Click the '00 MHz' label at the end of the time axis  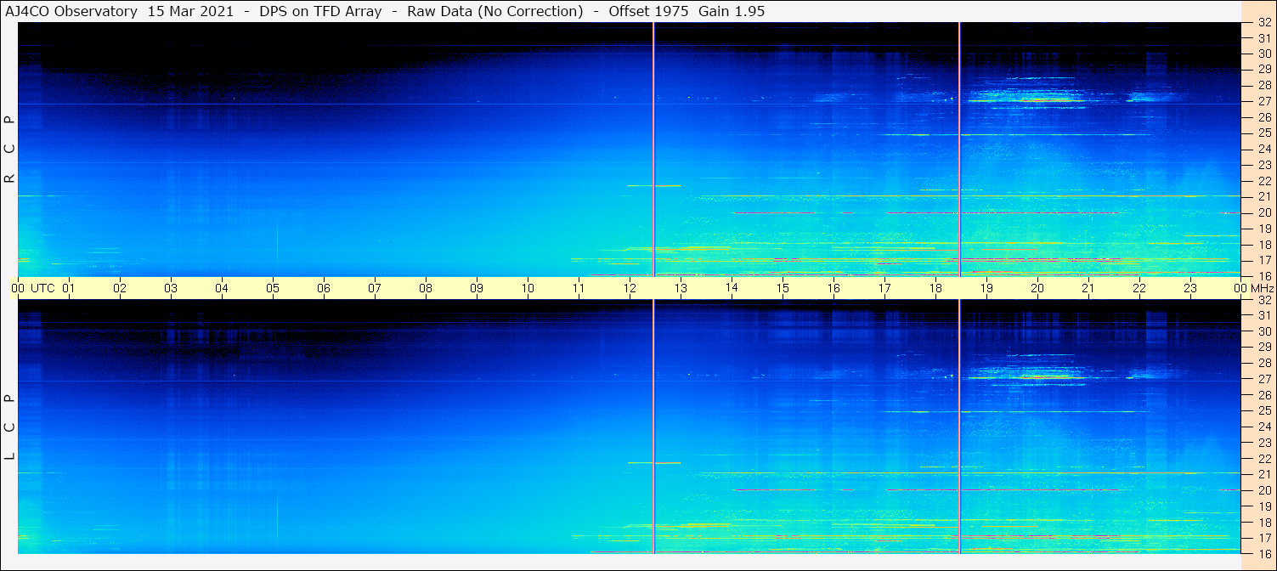[x=1253, y=289]
